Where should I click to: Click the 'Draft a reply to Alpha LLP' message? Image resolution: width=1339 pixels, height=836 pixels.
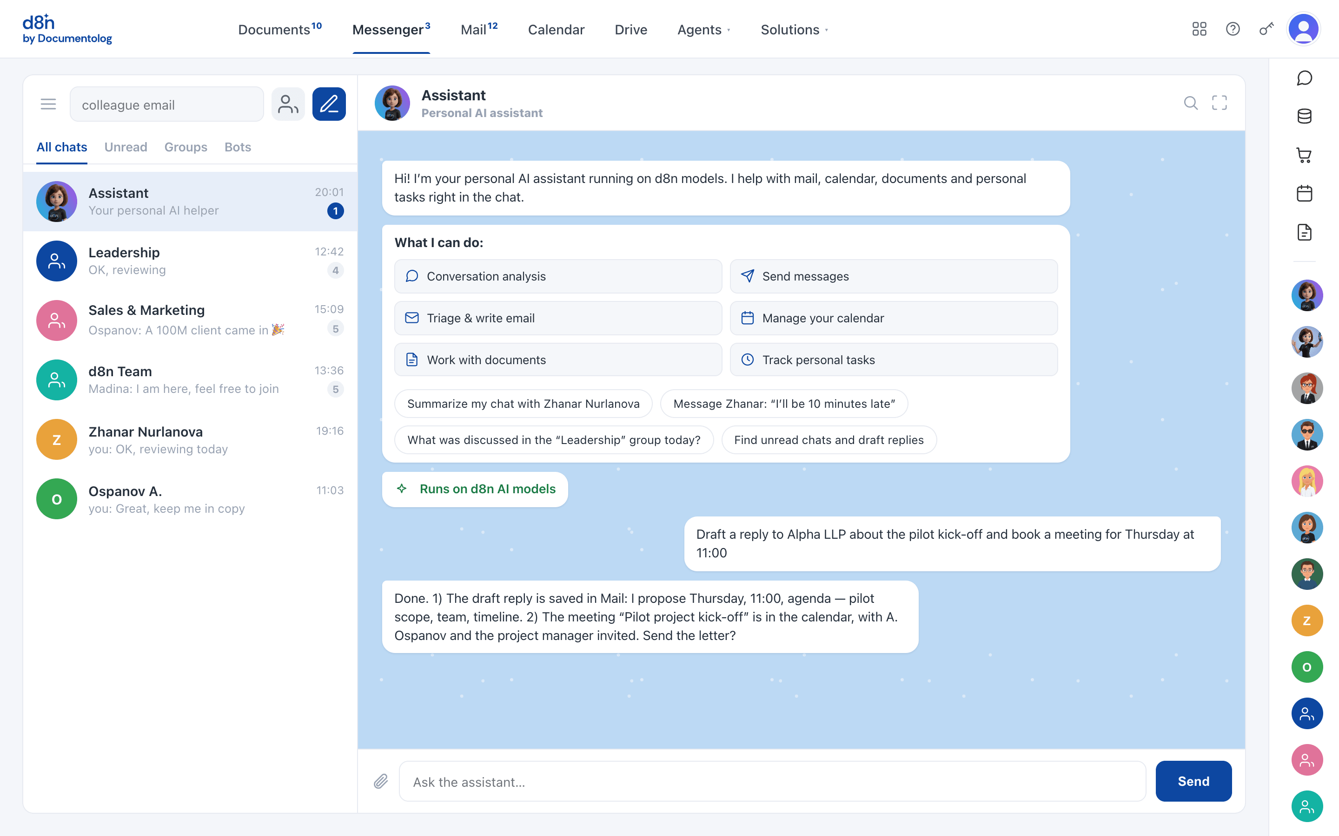coord(952,543)
